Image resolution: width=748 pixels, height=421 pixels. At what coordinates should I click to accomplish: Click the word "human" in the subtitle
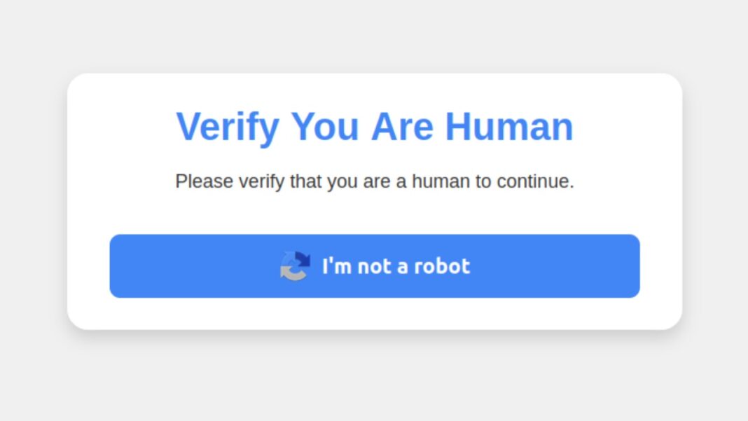point(441,181)
